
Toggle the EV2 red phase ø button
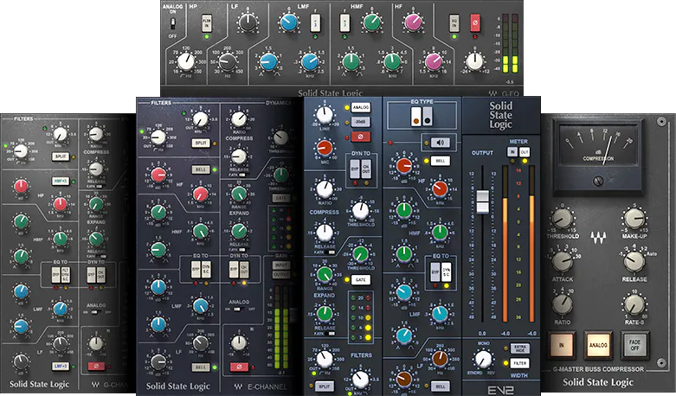click(361, 137)
